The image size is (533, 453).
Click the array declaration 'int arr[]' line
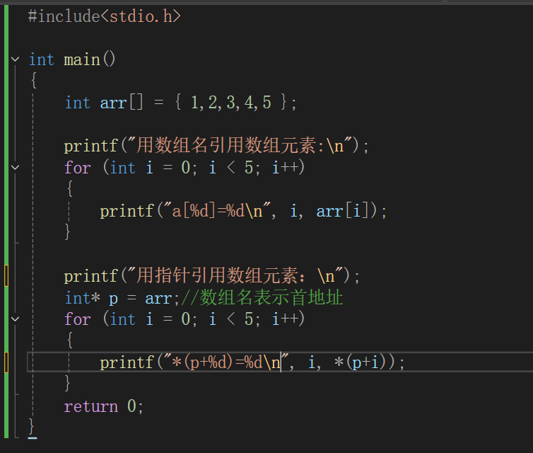(180, 103)
